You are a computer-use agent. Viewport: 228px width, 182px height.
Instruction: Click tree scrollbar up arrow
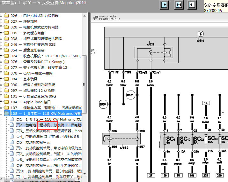(85, 16)
